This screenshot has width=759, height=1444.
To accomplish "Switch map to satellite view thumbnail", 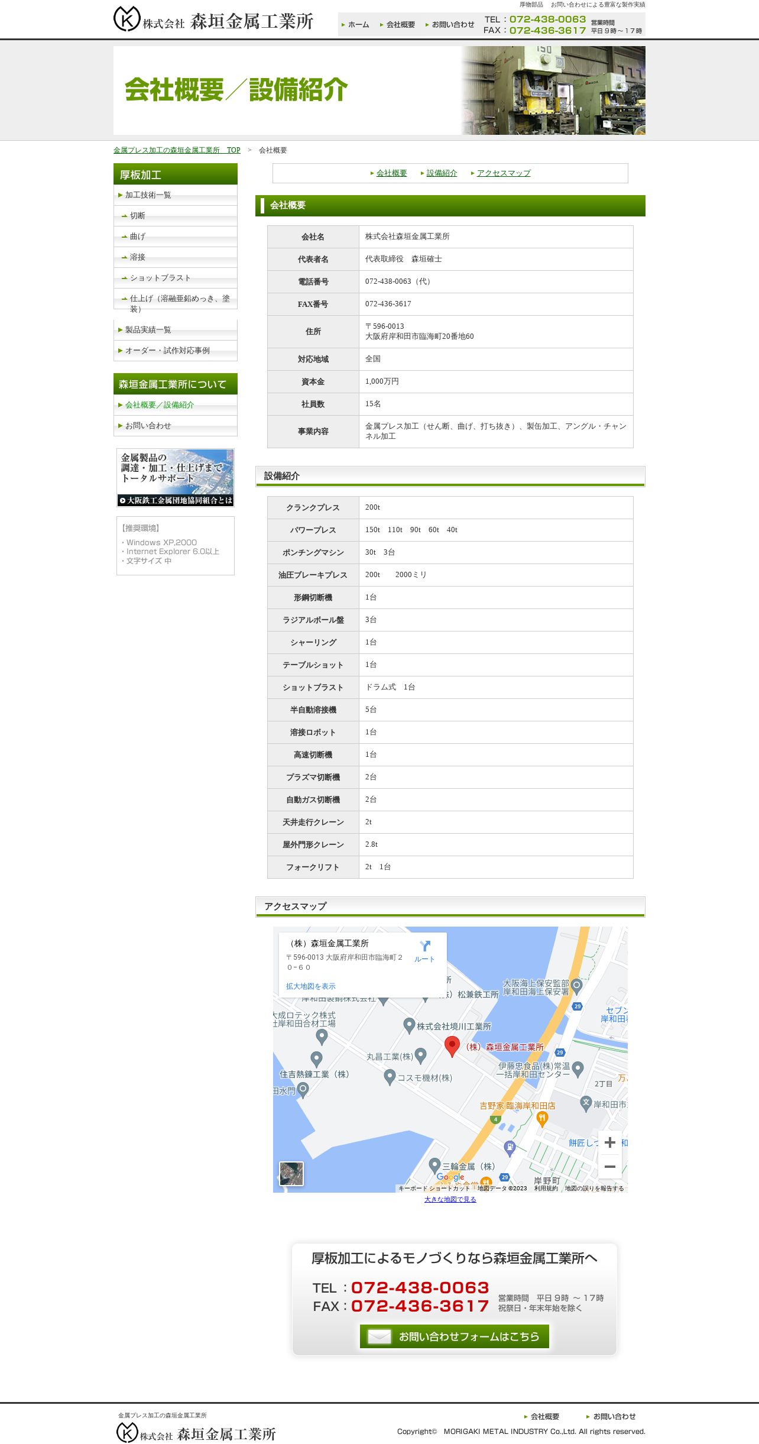I will click(x=291, y=1174).
